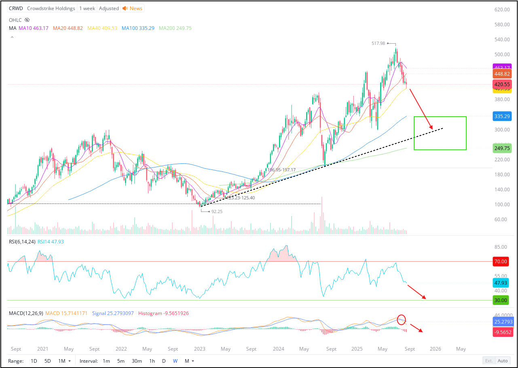
Task: Click the RSI(6,14,24) indicator label
Action: tap(21, 241)
